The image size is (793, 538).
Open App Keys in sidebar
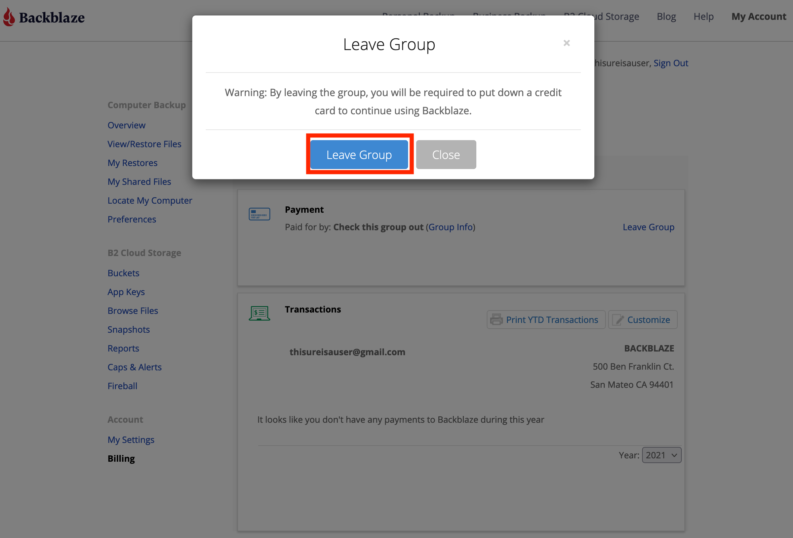click(x=126, y=292)
